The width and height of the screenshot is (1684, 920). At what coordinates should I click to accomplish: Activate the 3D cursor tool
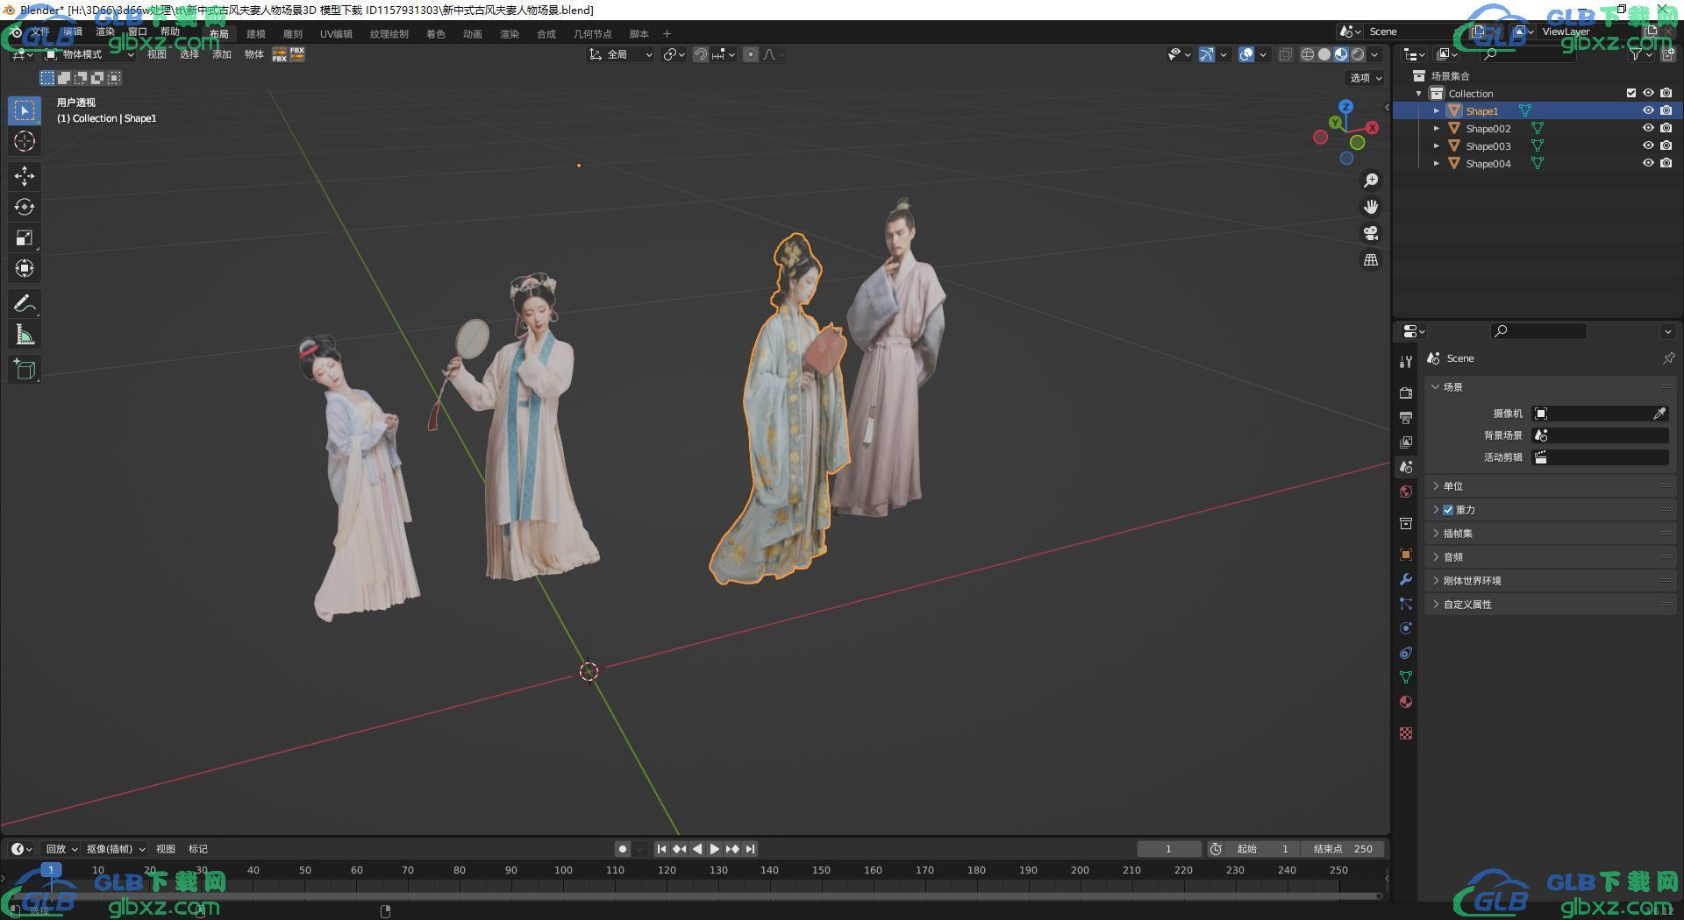click(25, 141)
